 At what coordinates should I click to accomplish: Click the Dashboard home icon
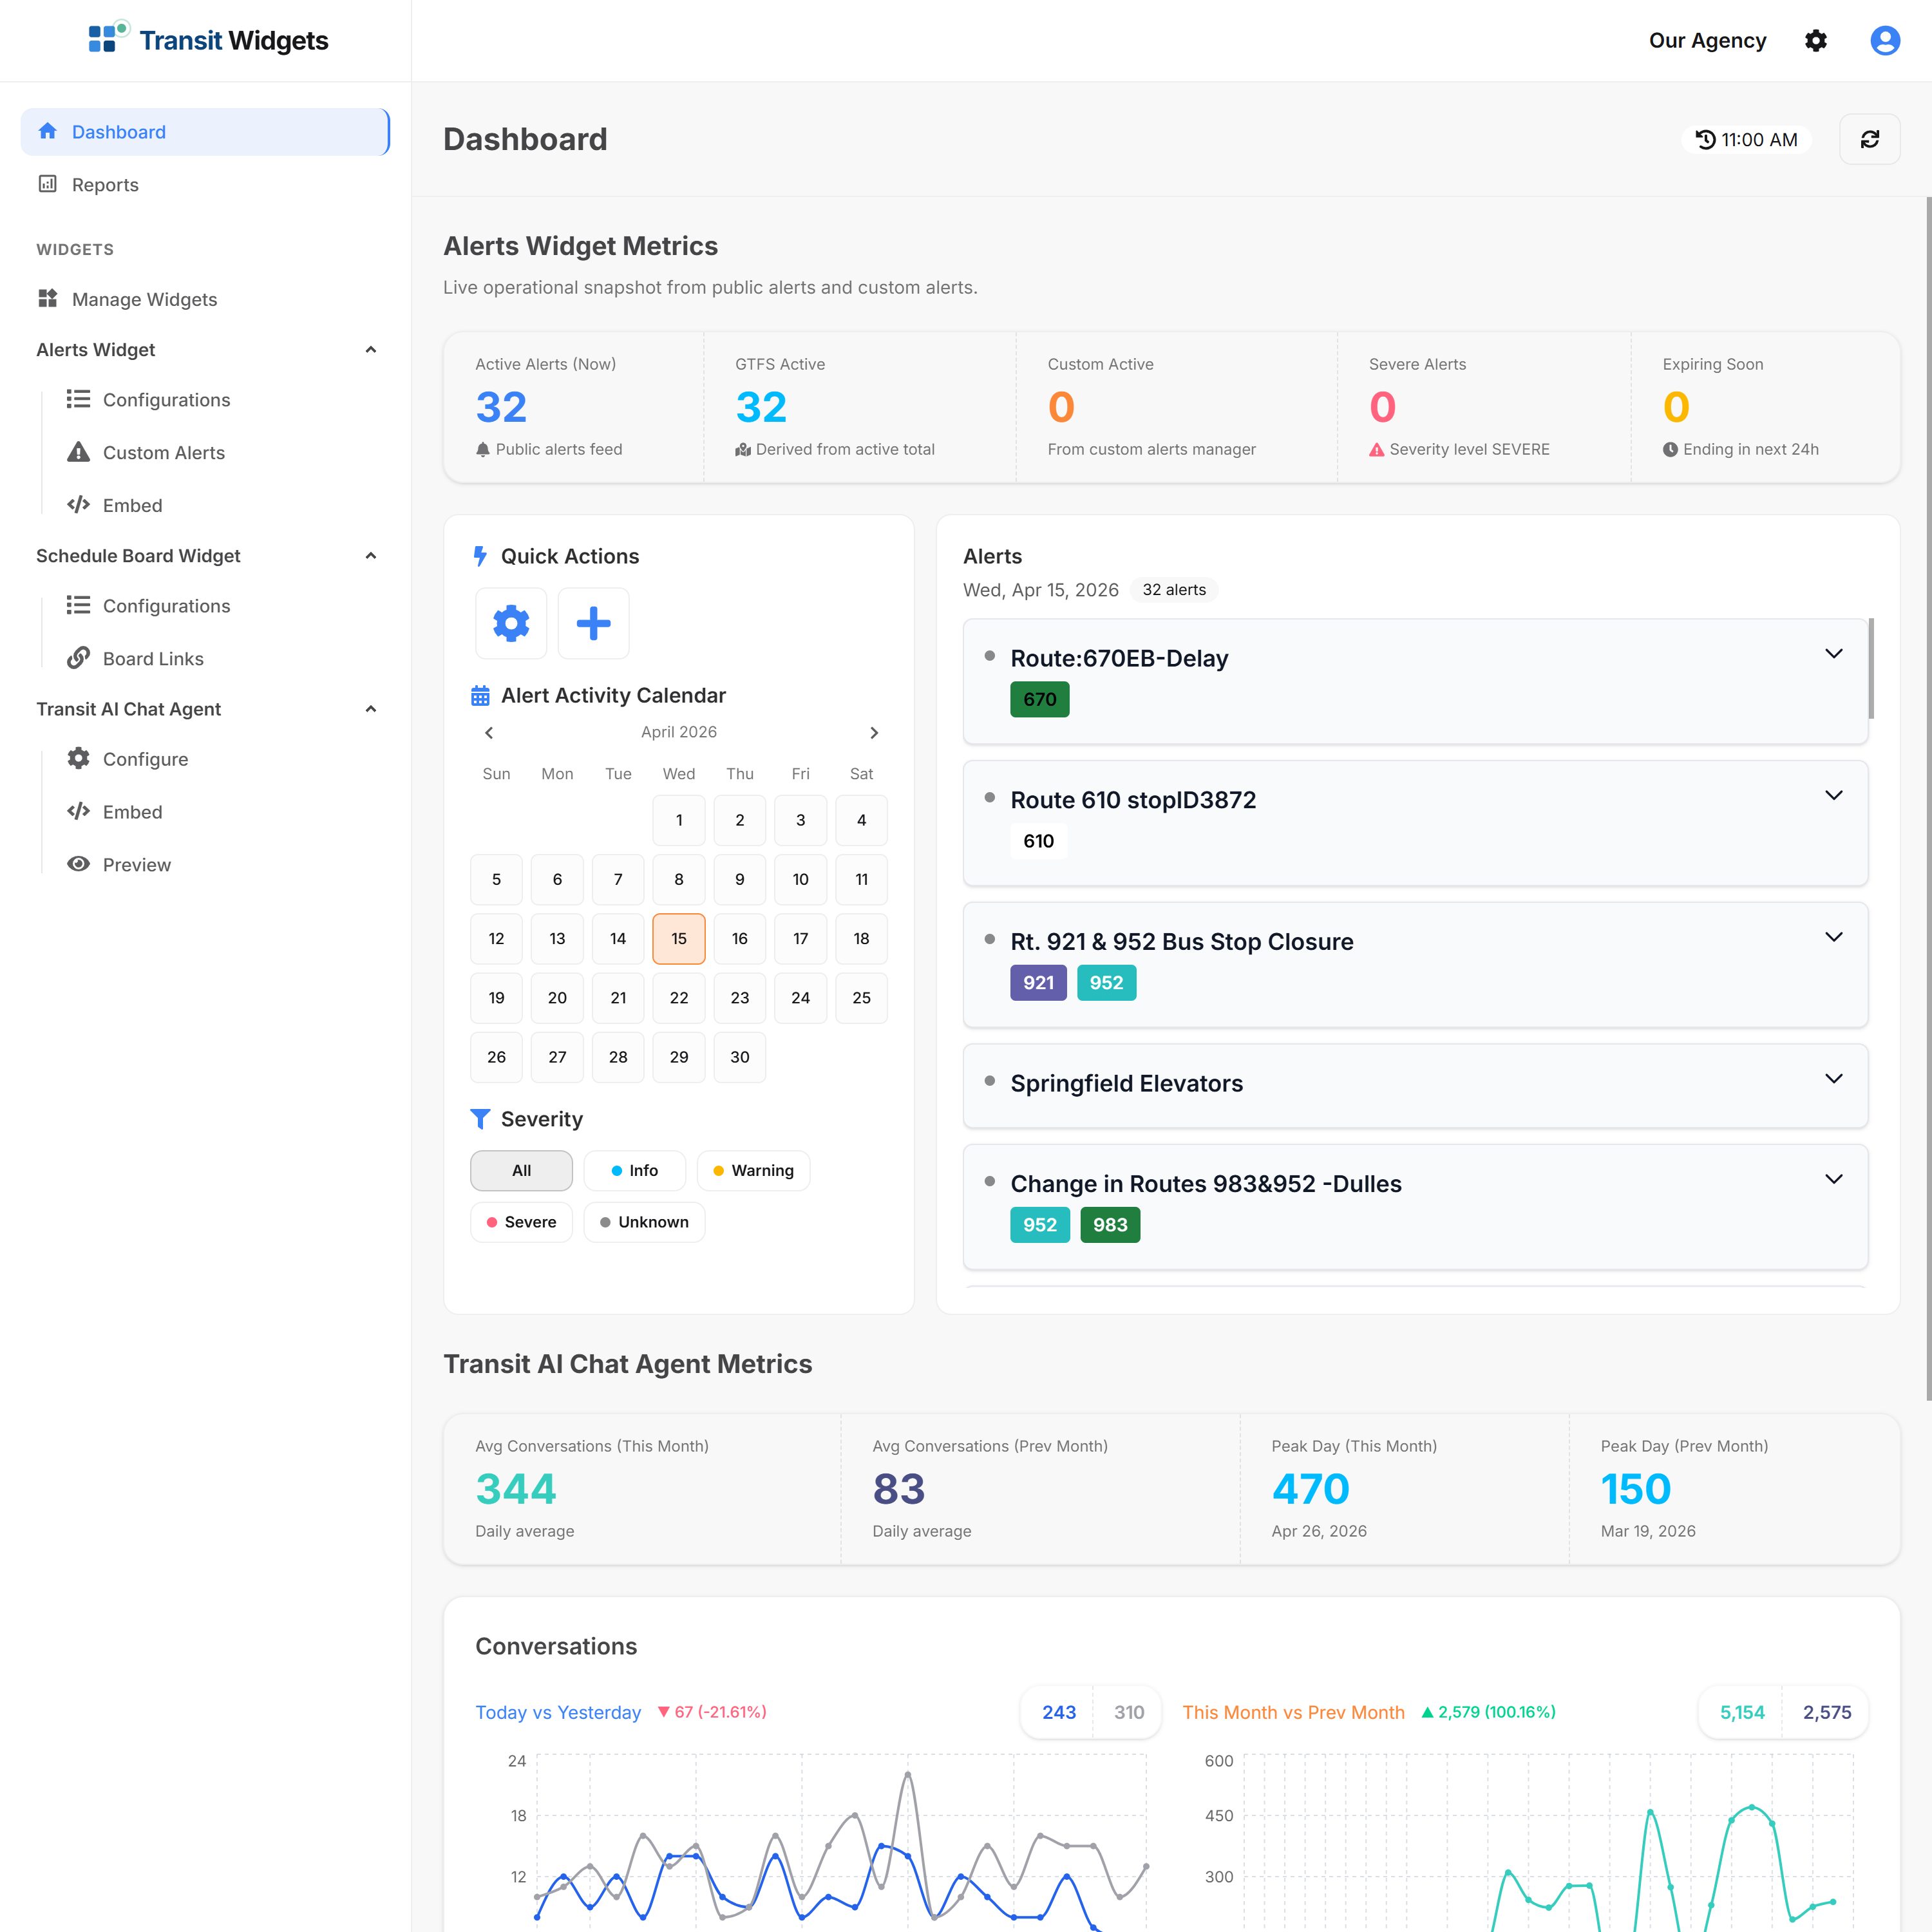coord(47,131)
